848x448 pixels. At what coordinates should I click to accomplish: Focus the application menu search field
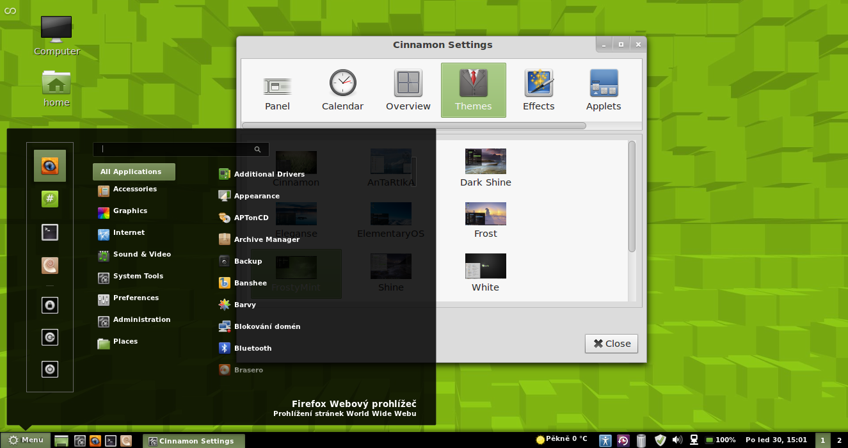tap(181, 149)
